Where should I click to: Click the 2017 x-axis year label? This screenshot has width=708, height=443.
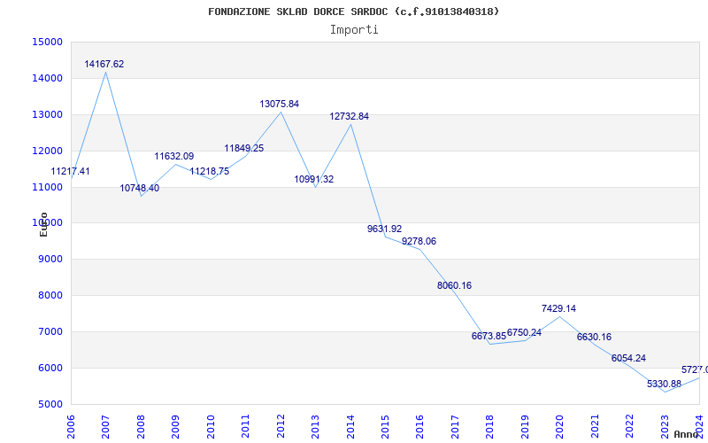(456, 426)
